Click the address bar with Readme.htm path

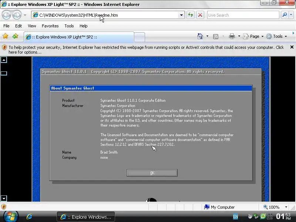(x=105, y=15)
